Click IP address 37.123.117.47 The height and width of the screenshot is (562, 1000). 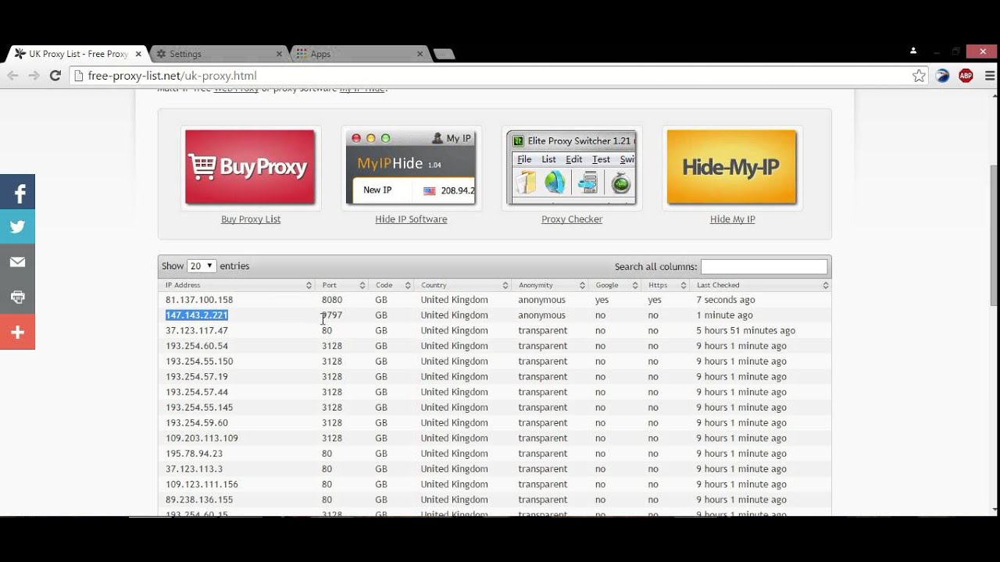[x=197, y=331]
